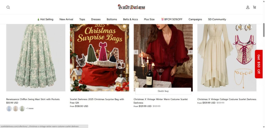265x128 pixels.
Task: Open the account profile icon
Action: click(x=248, y=7)
